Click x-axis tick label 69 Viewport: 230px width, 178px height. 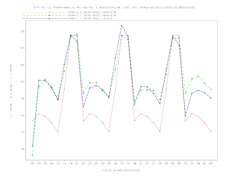click(x=179, y=163)
